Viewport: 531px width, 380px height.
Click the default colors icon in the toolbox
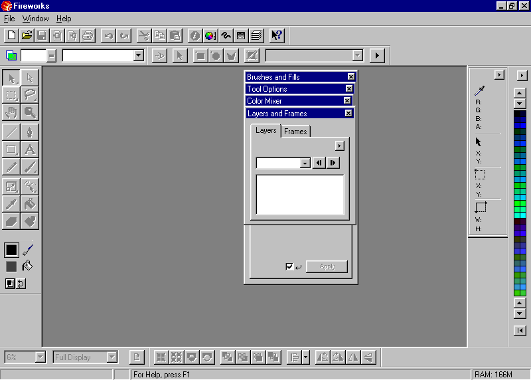point(10,284)
